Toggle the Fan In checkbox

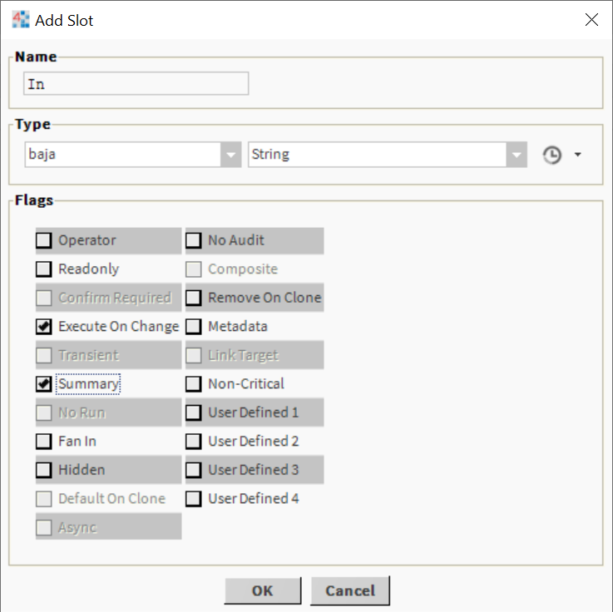coord(43,442)
